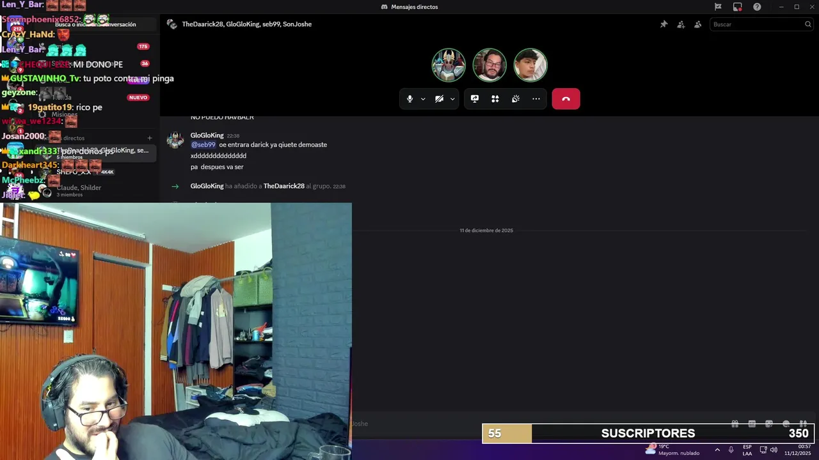Open the soundboard icon
This screenshot has width=819, height=460.
tap(516, 99)
